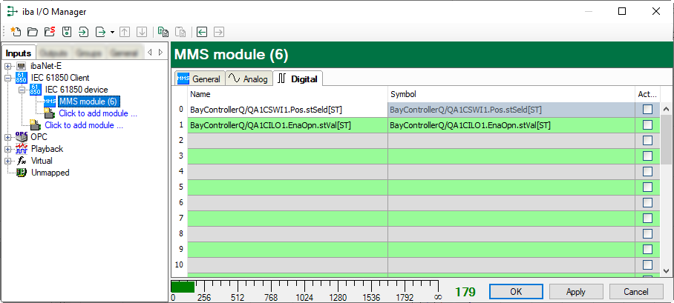Click the OPC icon in the tree

pos(21,136)
